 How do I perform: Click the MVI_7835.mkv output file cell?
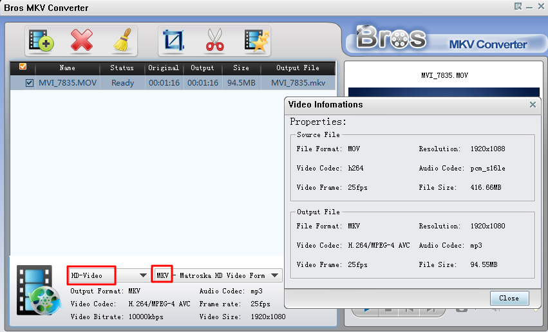coord(298,83)
